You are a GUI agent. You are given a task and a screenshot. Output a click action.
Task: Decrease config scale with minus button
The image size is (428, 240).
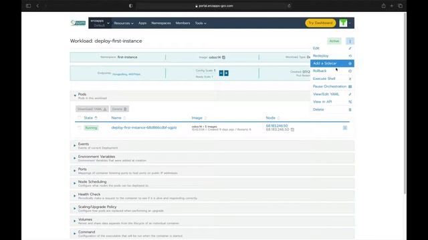tap(221, 73)
